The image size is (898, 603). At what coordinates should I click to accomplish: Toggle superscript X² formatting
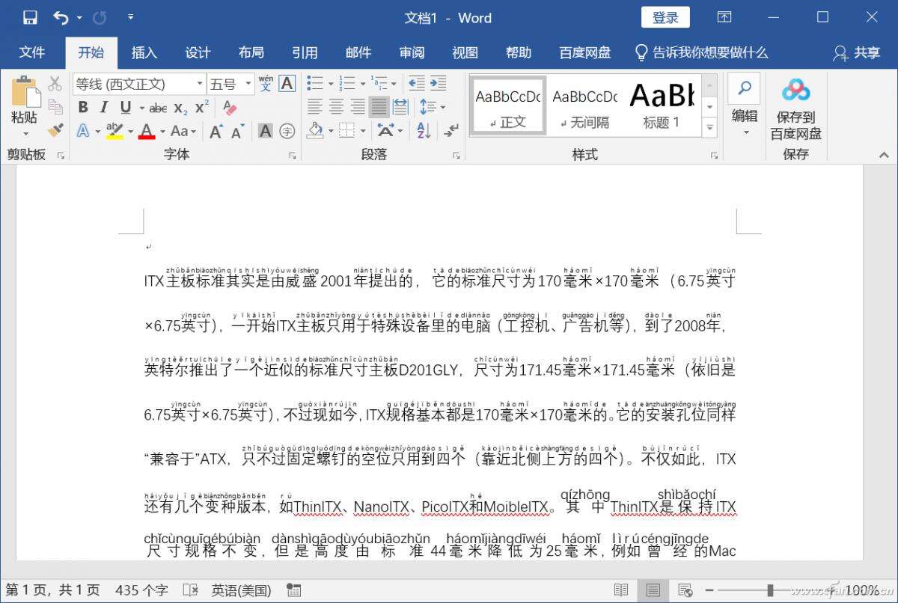[x=201, y=108]
